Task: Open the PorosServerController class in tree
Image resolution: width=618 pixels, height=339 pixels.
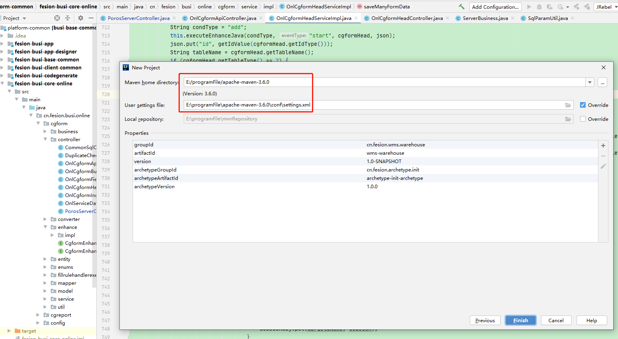Action: 77,211
